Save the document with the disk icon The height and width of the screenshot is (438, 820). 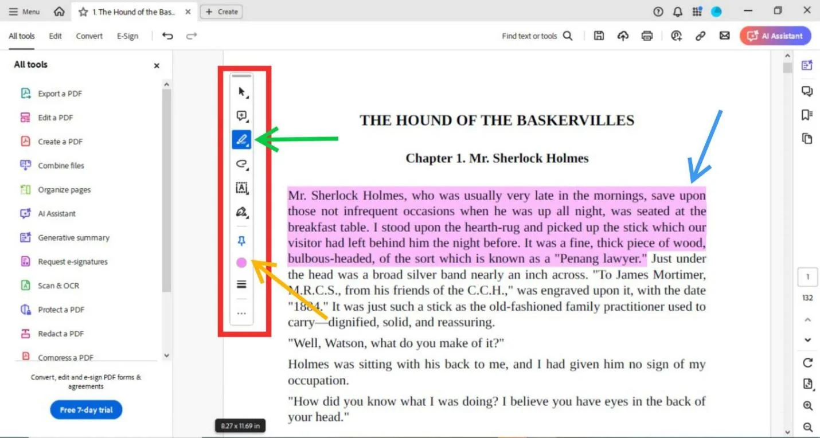click(x=599, y=36)
